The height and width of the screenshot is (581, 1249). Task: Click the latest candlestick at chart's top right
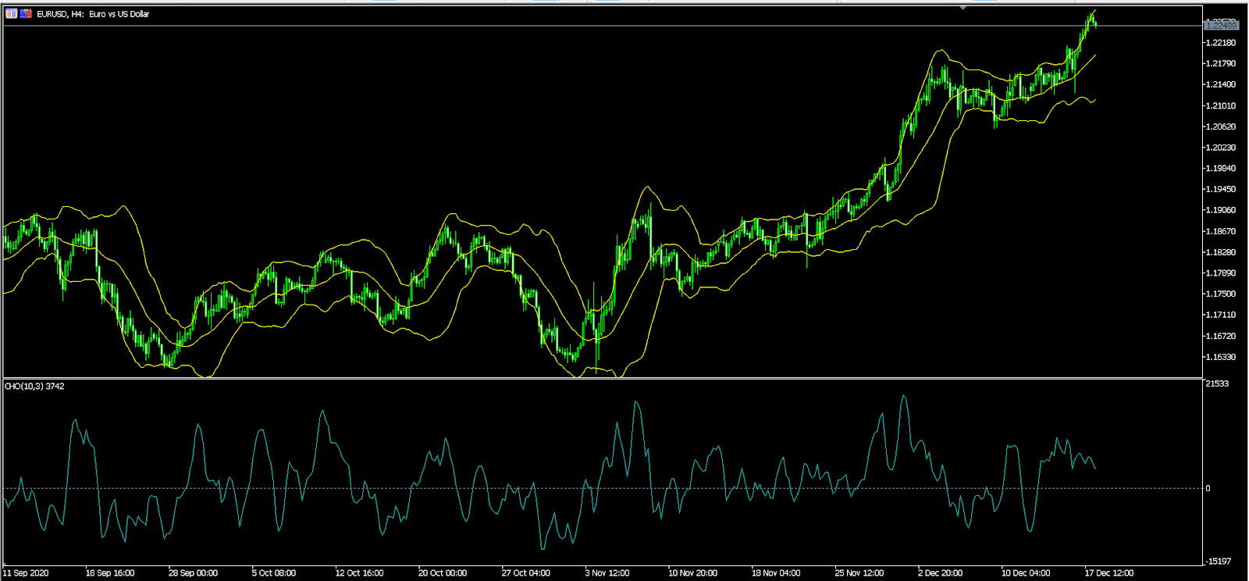pos(1095,23)
